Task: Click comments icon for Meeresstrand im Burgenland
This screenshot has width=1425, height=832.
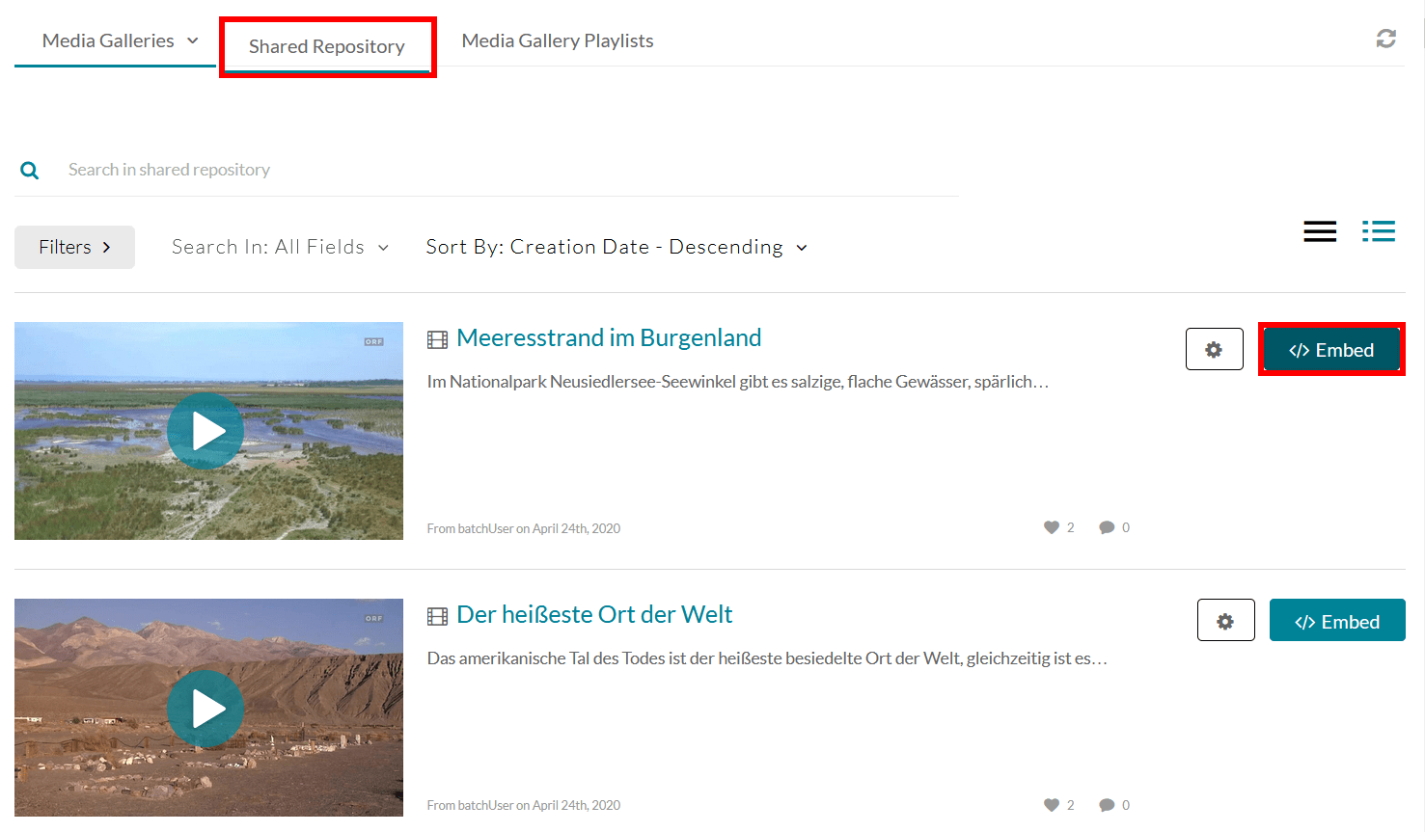Action: [1107, 527]
